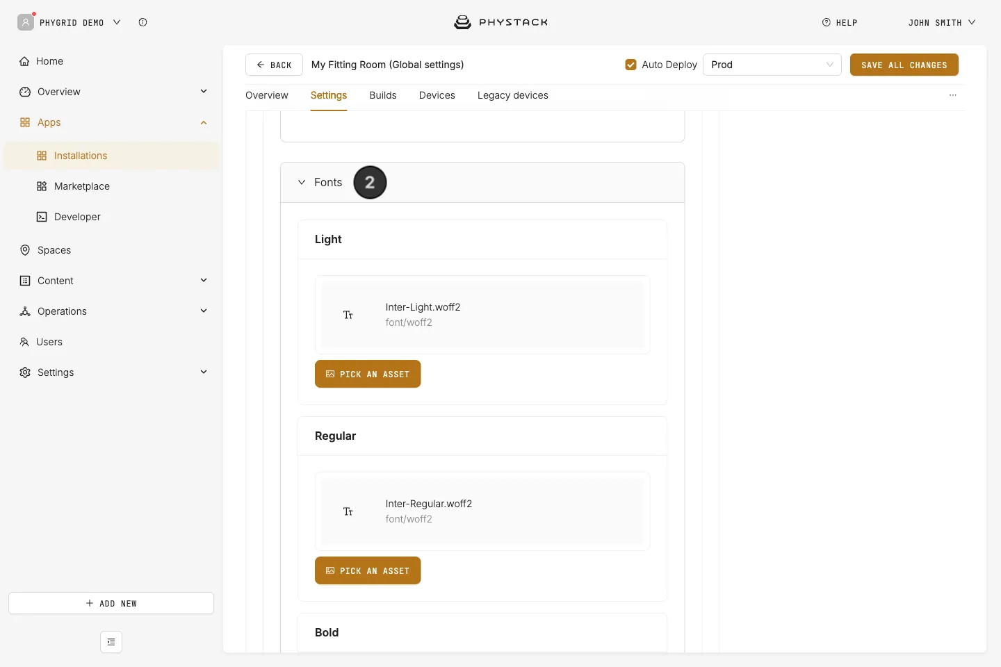Viewport: 1001px width, 667px height.
Task: Click the Operations network icon
Action: tap(25, 311)
